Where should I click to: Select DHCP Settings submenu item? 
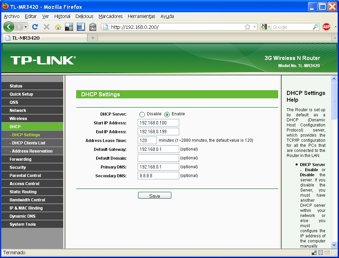tap(32, 135)
